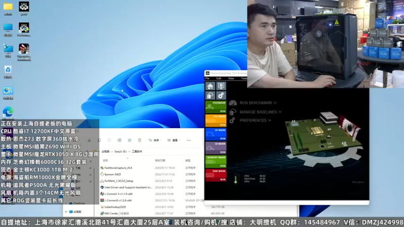Open the View menu in PerformanceTest

(231, 78)
